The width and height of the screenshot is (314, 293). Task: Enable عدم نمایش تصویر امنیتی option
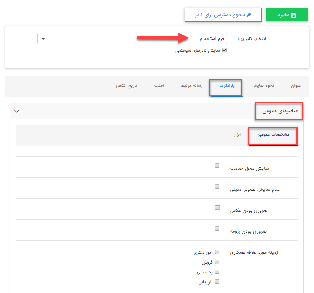click(217, 187)
